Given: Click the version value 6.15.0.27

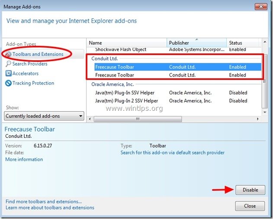Looking at the screenshot, I should click(x=43, y=145).
